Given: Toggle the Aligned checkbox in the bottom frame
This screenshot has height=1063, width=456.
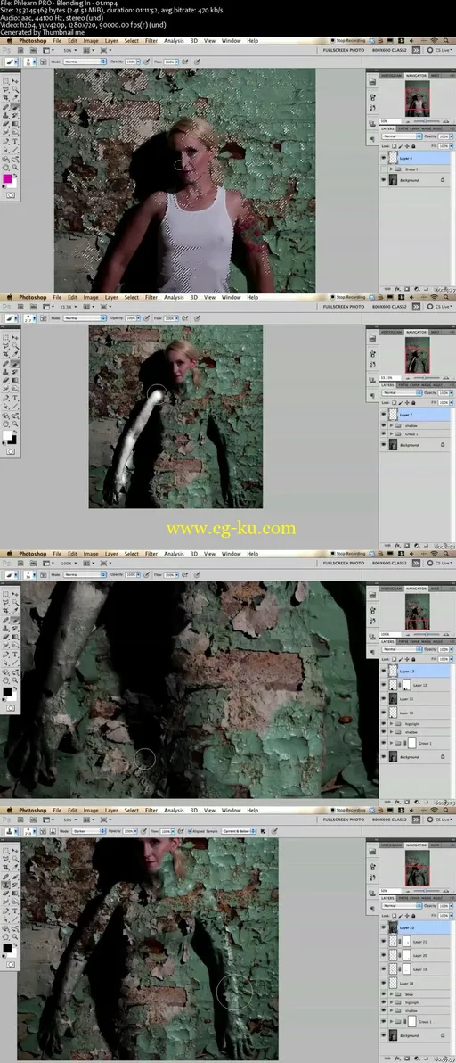Looking at the screenshot, I should pos(191,831).
